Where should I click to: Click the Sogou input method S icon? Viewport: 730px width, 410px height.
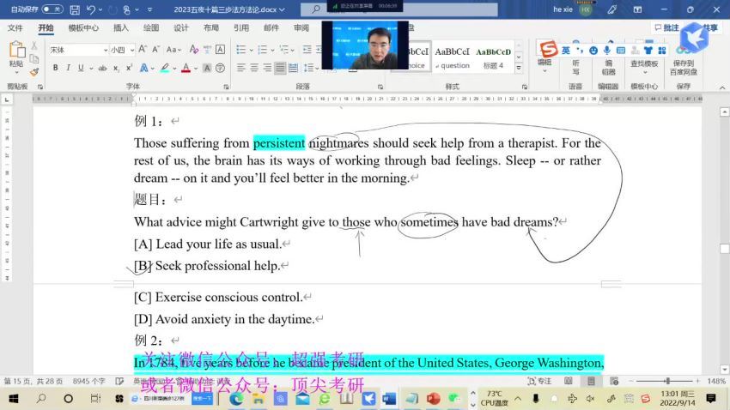click(x=548, y=50)
